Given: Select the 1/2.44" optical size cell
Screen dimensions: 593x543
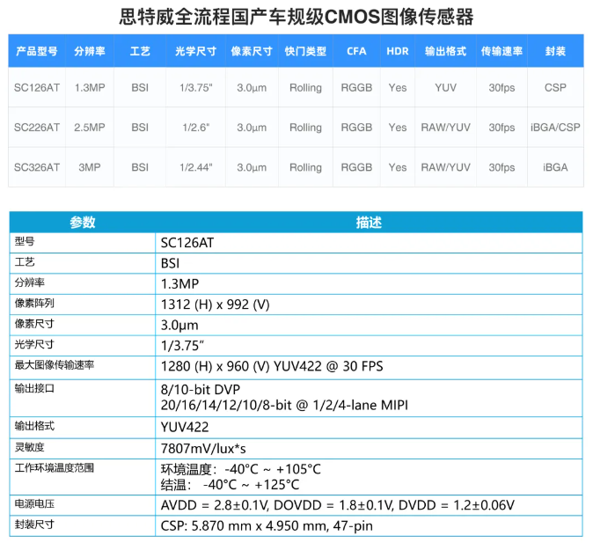Looking at the screenshot, I should [x=197, y=167].
